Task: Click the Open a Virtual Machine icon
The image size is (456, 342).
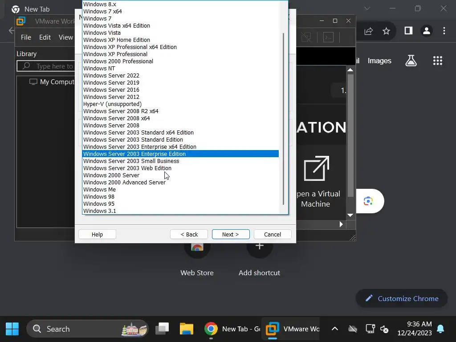Action: tap(317, 168)
